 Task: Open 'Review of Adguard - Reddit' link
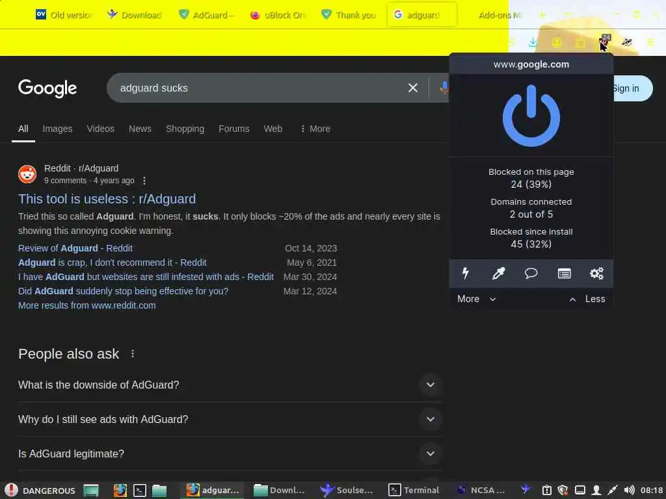pos(75,248)
